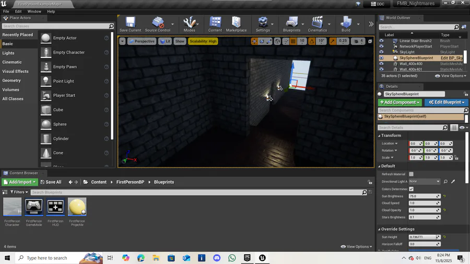Open the Location type dropdown
Image resolution: width=470 pixels, height=264 pixels.
click(390, 143)
